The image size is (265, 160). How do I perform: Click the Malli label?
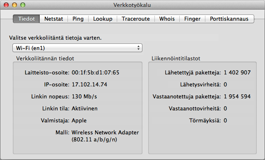(x=63, y=132)
